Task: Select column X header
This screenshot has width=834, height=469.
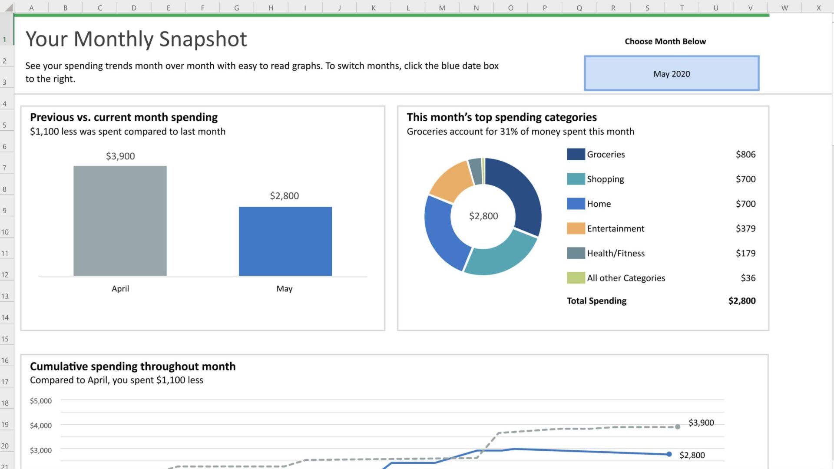Action: tap(818, 7)
